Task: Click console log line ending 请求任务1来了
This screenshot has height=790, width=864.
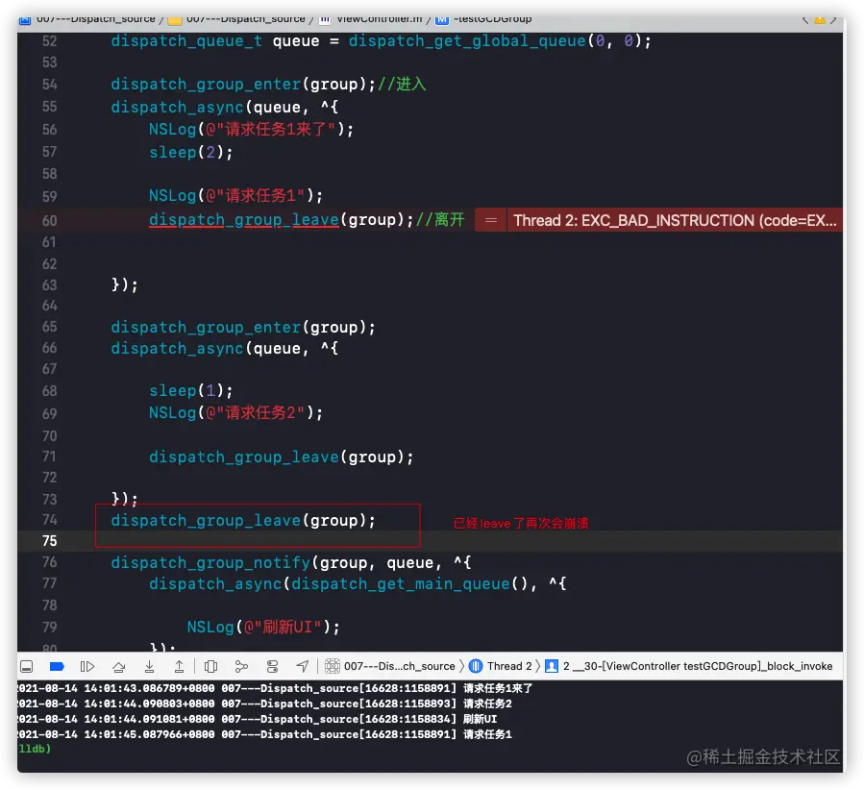Action: tap(275, 689)
